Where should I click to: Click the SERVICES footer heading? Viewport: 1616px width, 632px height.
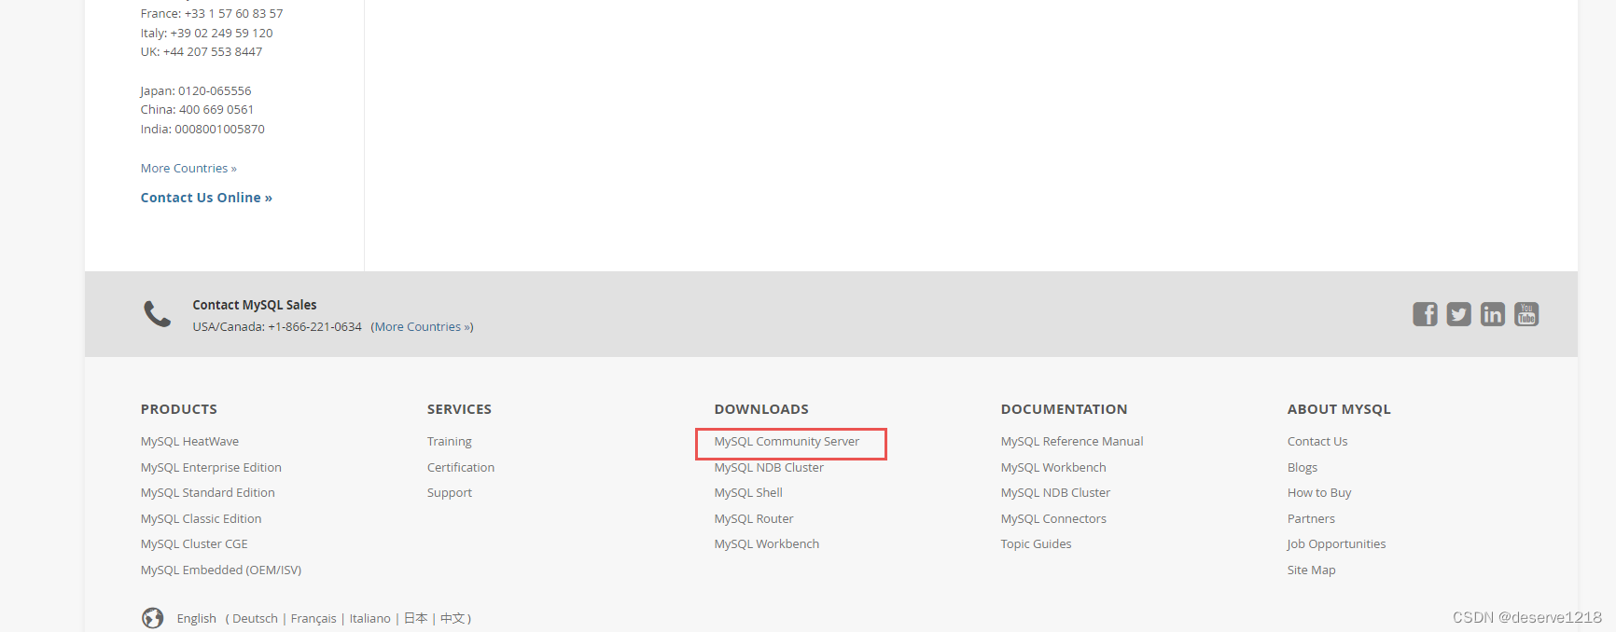[459, 409]
